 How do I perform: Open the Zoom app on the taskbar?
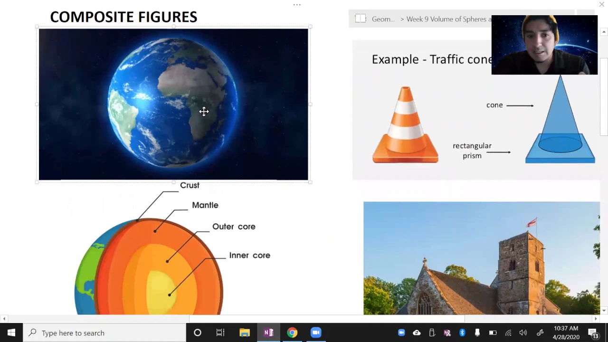pos(316,333)
